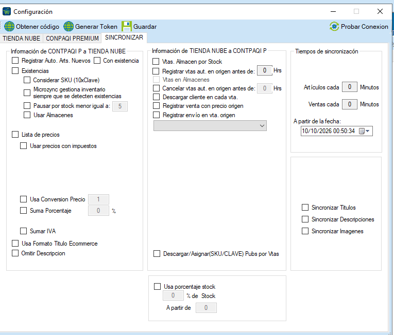
Task: Click the Artículos cada minutes field
Action: tap(350, 87)
